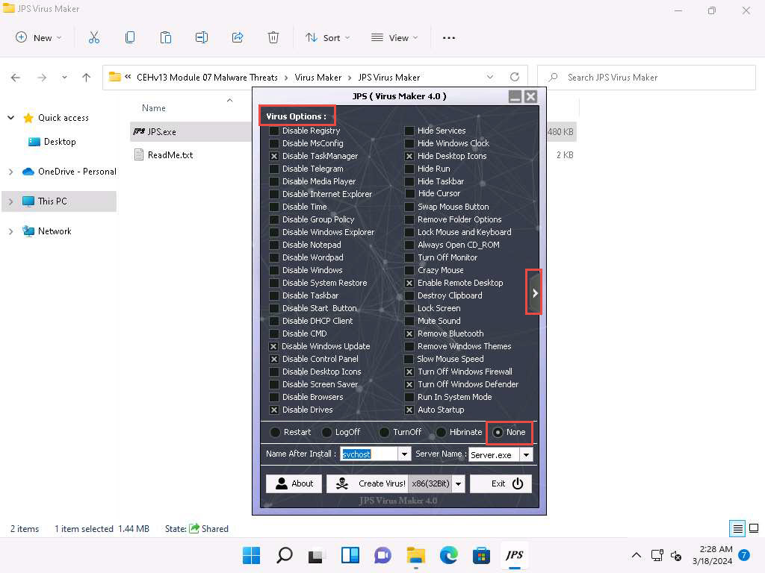
Task: Click the About button in JPS
Action: pyautogui.click(x=294, y=483)
